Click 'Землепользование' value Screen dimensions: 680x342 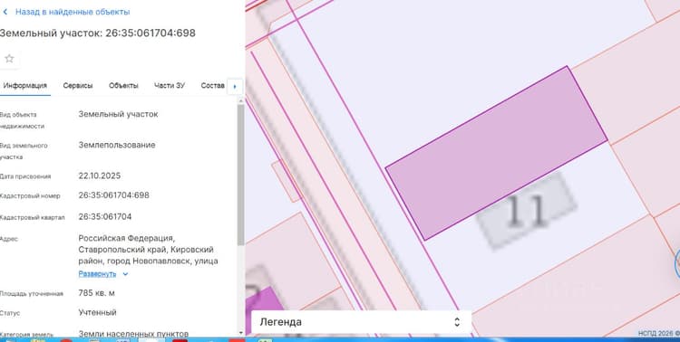coord(117,145)
